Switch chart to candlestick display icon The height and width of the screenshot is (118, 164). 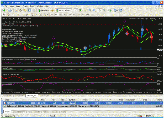[80, 10]
